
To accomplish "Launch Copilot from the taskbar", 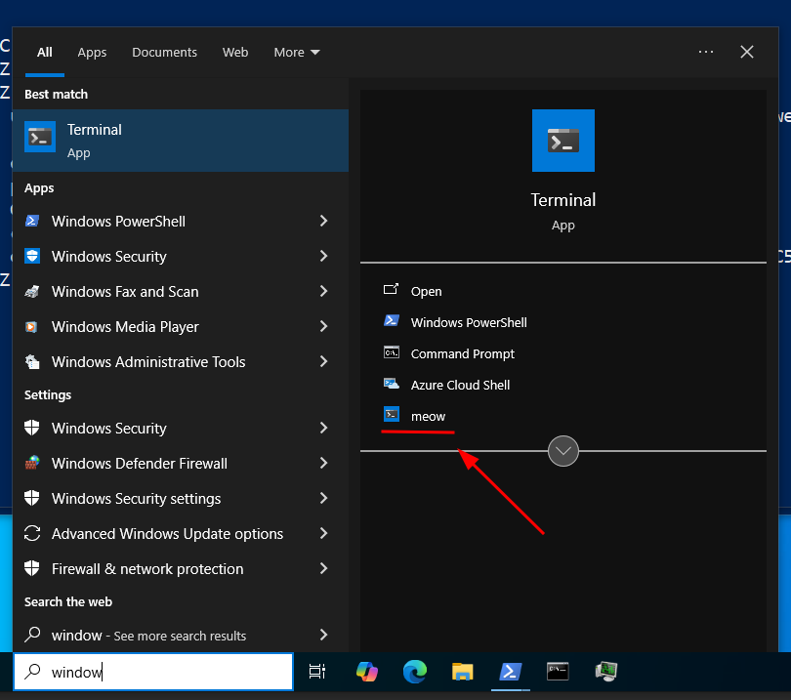I will coord(367,672).
